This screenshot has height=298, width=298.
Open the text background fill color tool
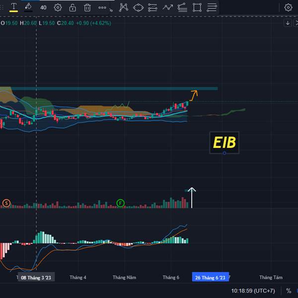[x=28, y=7]
